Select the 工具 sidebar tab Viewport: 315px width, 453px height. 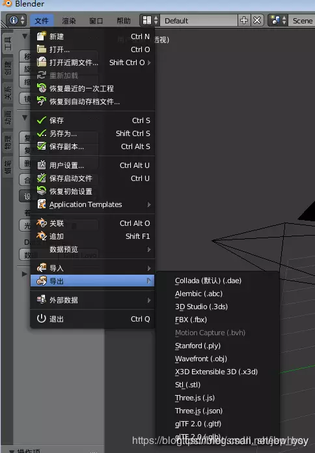8,44
